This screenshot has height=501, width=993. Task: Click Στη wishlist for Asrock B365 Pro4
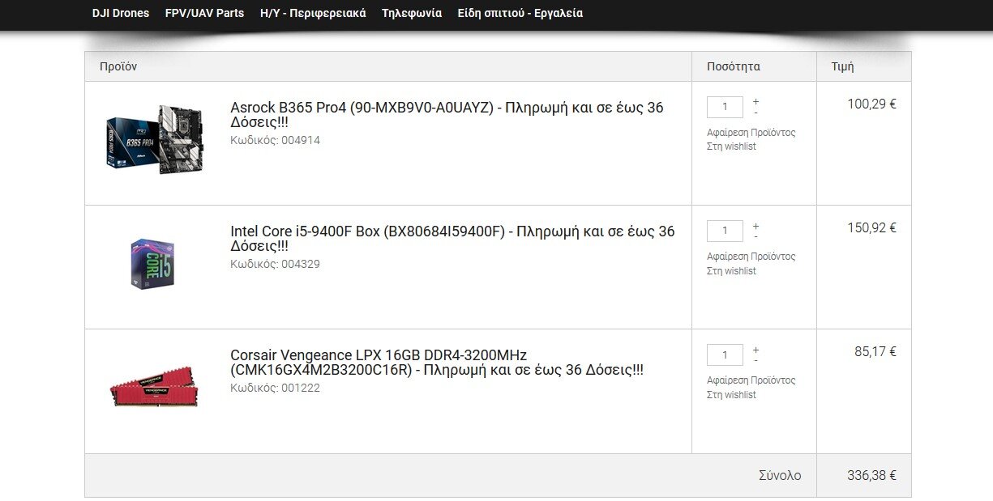(731, 146)
